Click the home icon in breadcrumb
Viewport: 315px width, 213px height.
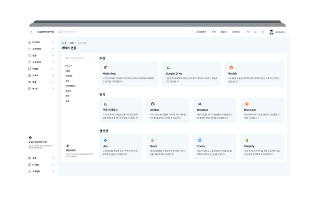[x=63, y=43]
